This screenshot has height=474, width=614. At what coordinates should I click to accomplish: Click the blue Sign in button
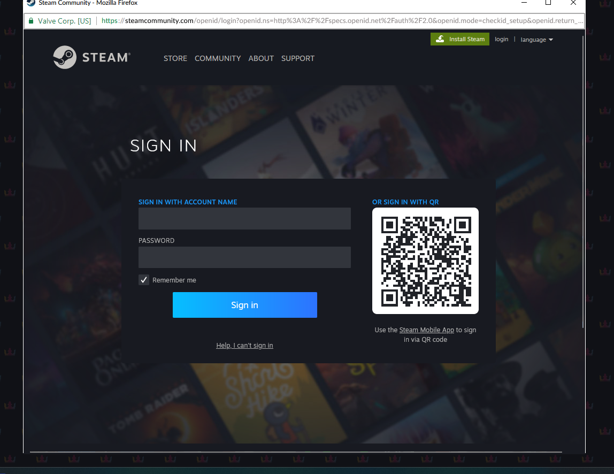tap(245, 305)
